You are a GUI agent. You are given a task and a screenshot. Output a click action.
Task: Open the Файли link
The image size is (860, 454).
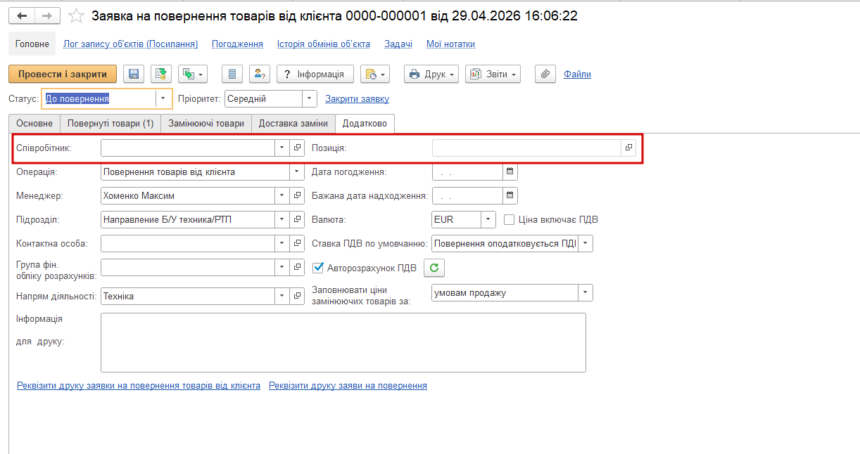(x=577, y=74)
